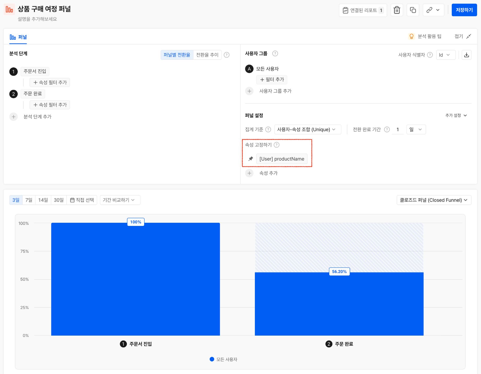Select the 퍼널 tab
481x374 pixels.
point(18,37)
